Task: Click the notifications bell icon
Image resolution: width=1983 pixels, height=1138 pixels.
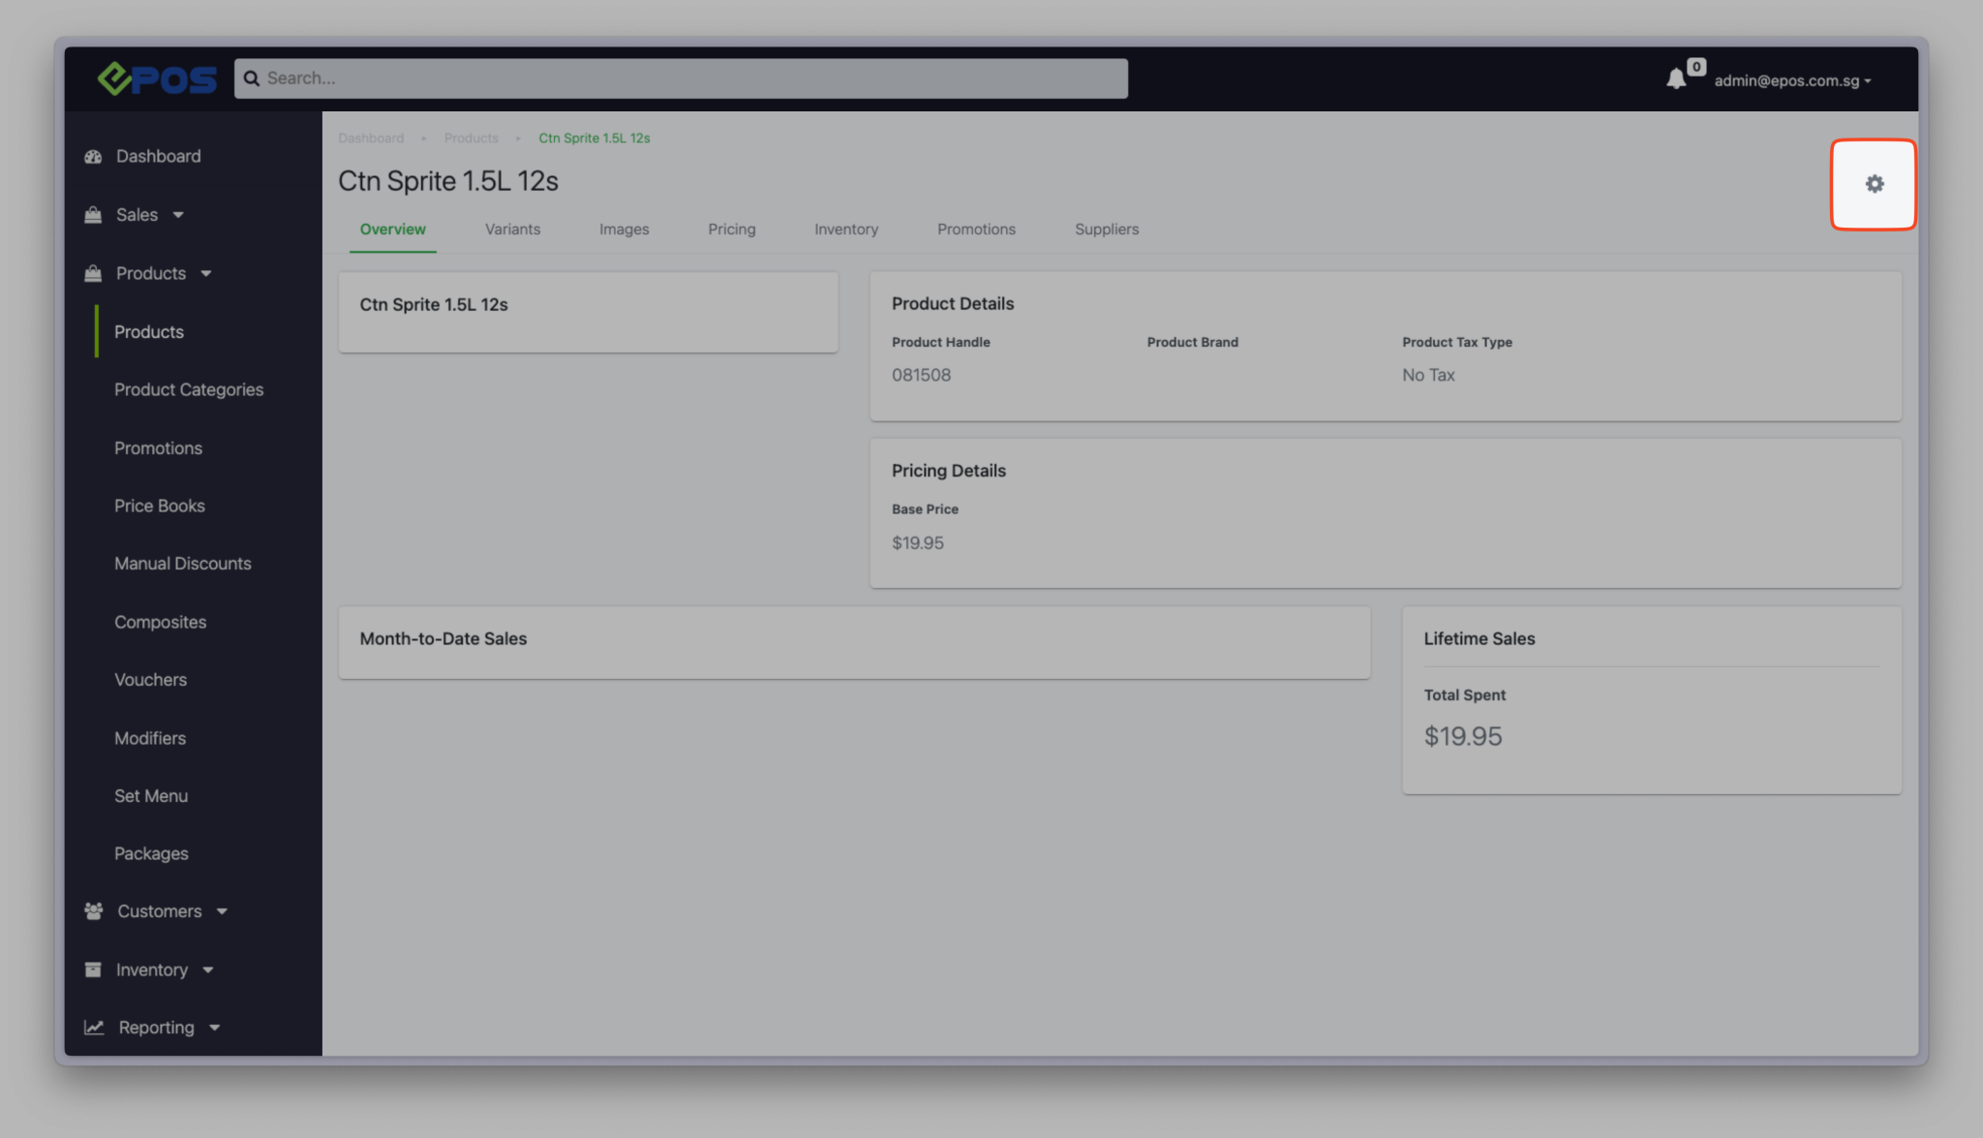Action: (1676, 78)
